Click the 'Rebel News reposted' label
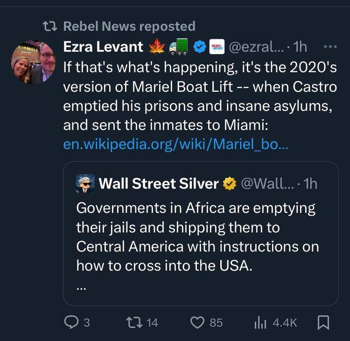Image resolution: width=350 pixels, height=341 pixels. (129, 26)
